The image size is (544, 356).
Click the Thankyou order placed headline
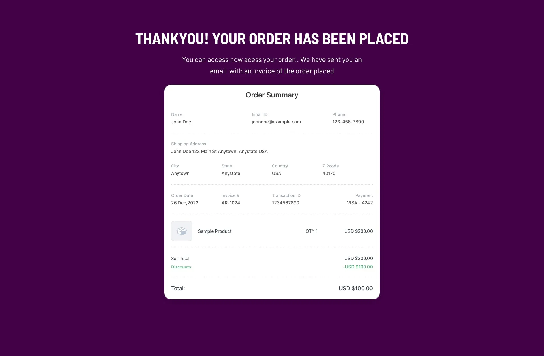pos(272,39)
